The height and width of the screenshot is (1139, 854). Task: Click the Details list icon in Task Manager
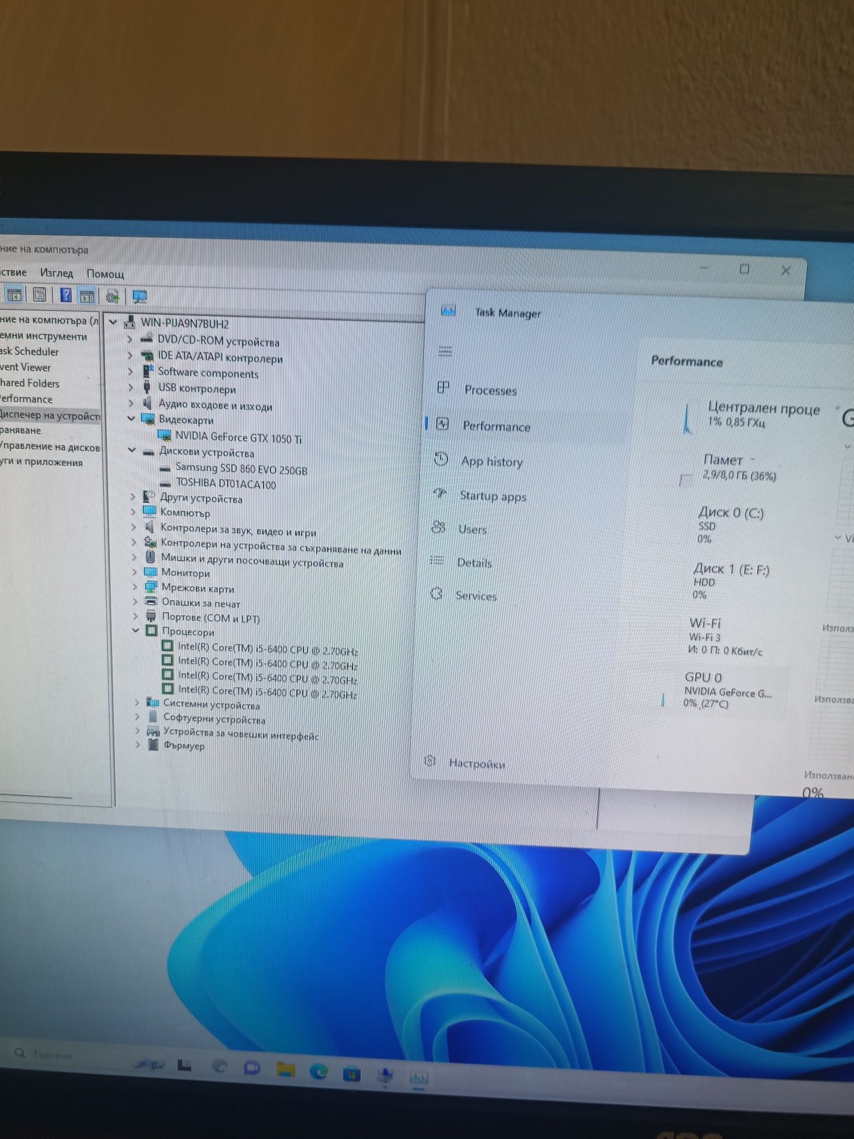click(x=437, y=561)
